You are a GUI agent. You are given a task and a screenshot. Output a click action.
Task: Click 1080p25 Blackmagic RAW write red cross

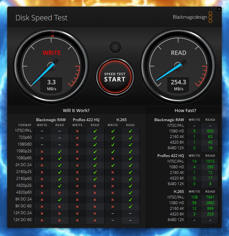pos(42,152)
